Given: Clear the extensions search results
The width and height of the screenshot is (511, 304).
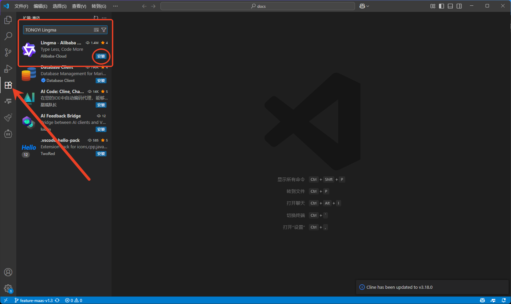Looking at the screenshot, I should (96, 30).
